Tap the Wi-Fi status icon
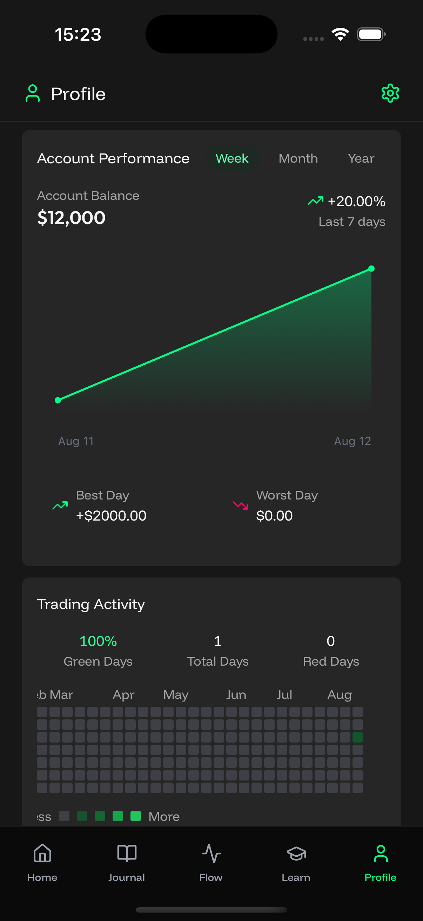Image resolution: width=423 pixels, height=921 pixels. (x=340, y=34)
